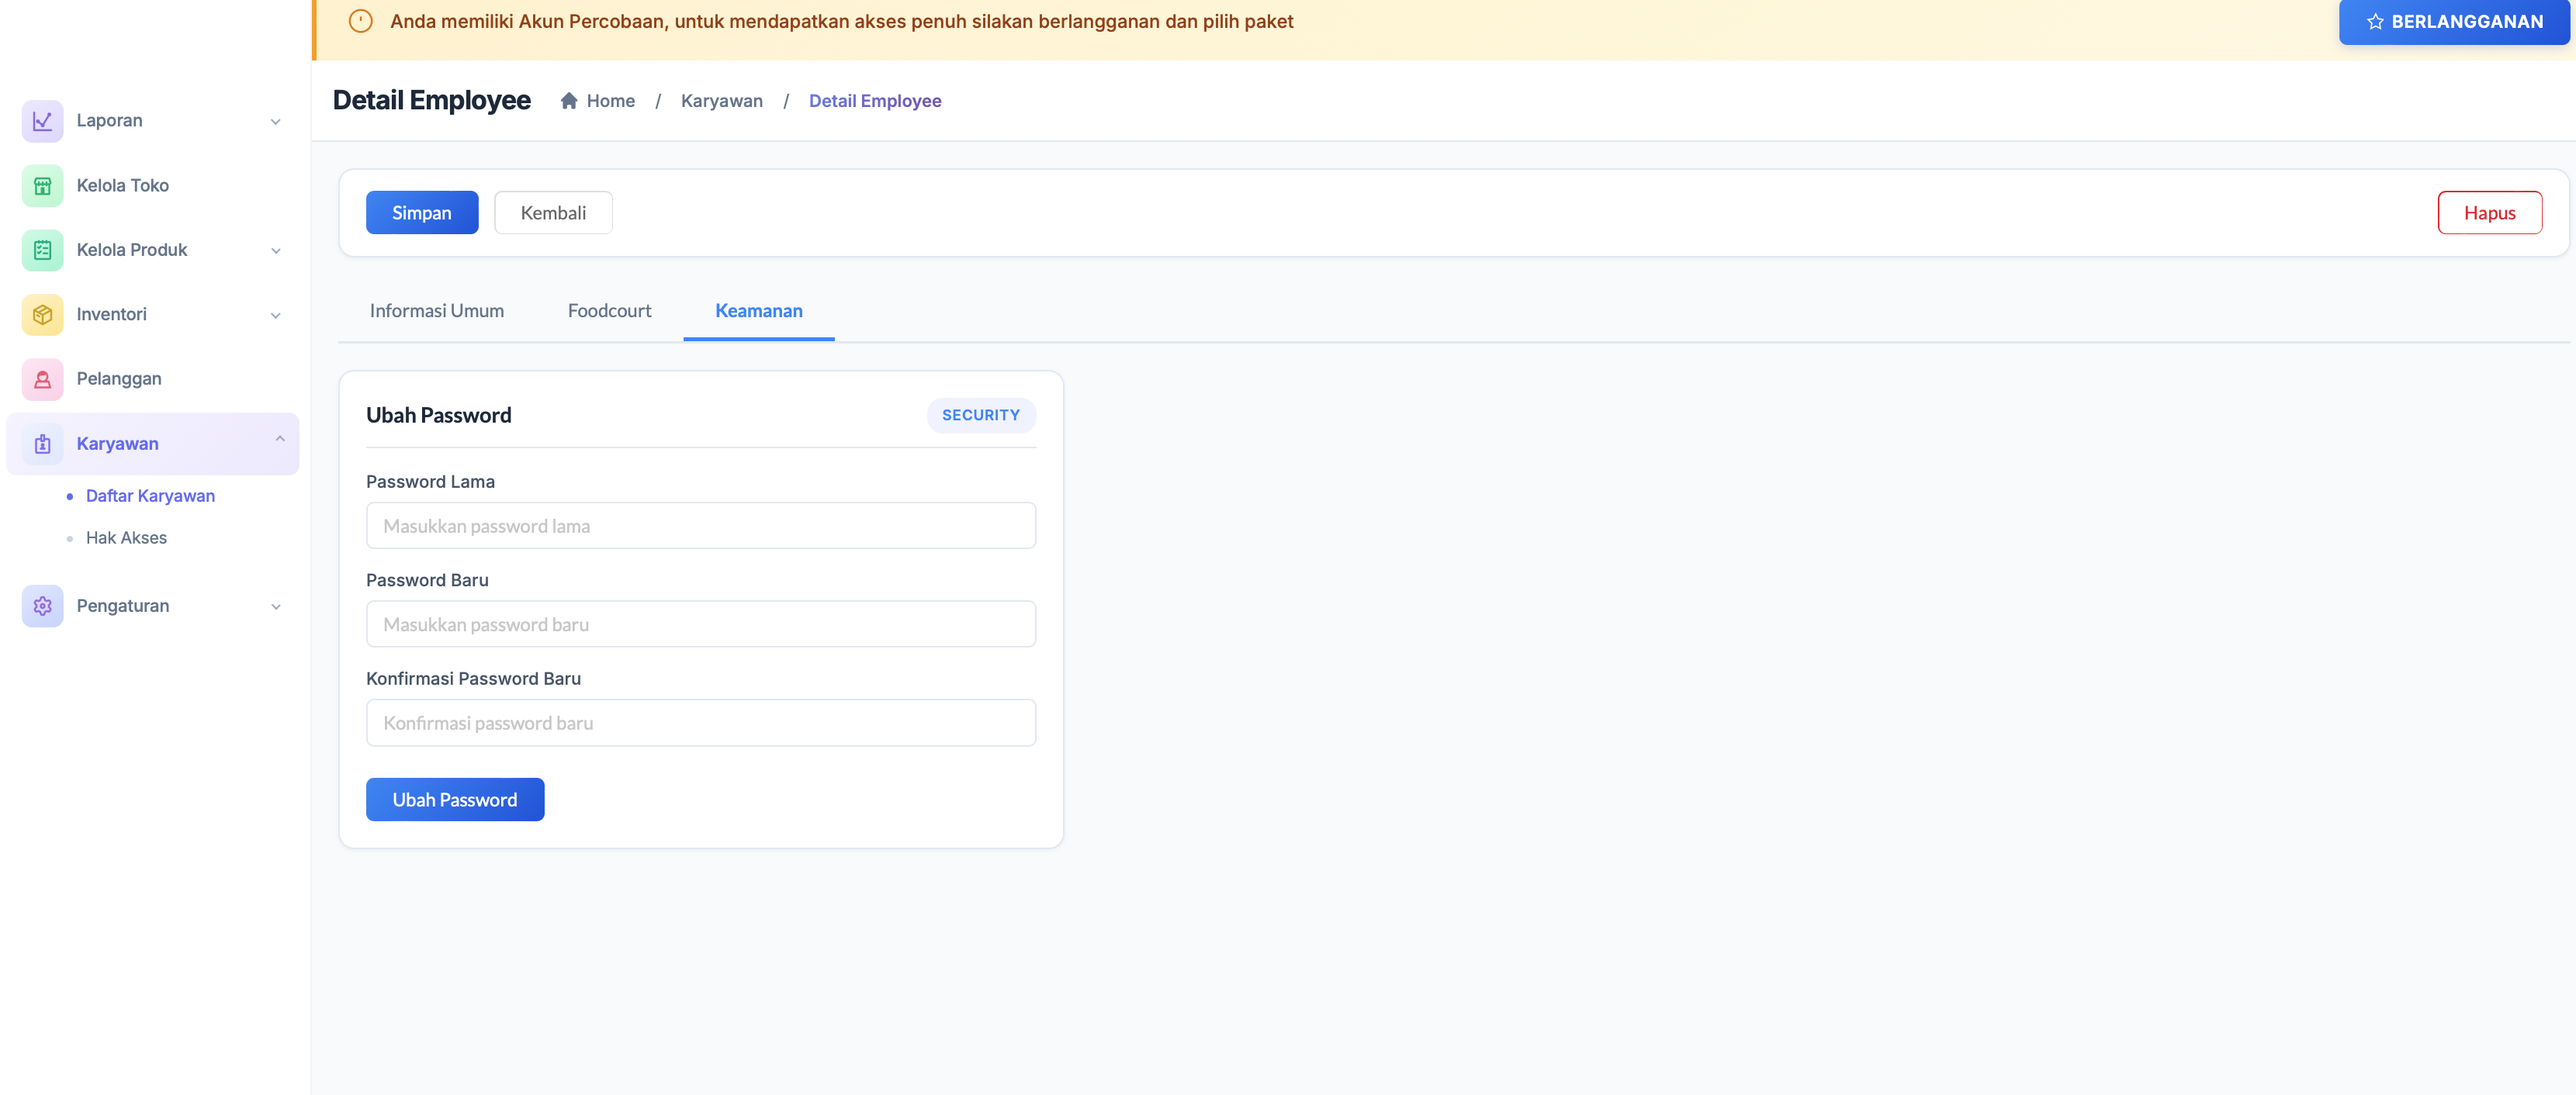Focus the Password Lama input field
Viewport: 2576px width, 1095px height.
point(700,526)
